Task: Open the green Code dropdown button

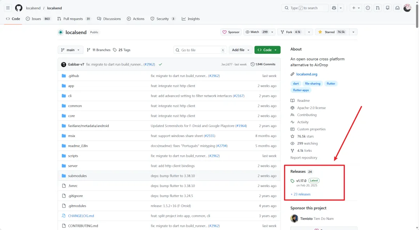Action: click(x=267, y=50)
